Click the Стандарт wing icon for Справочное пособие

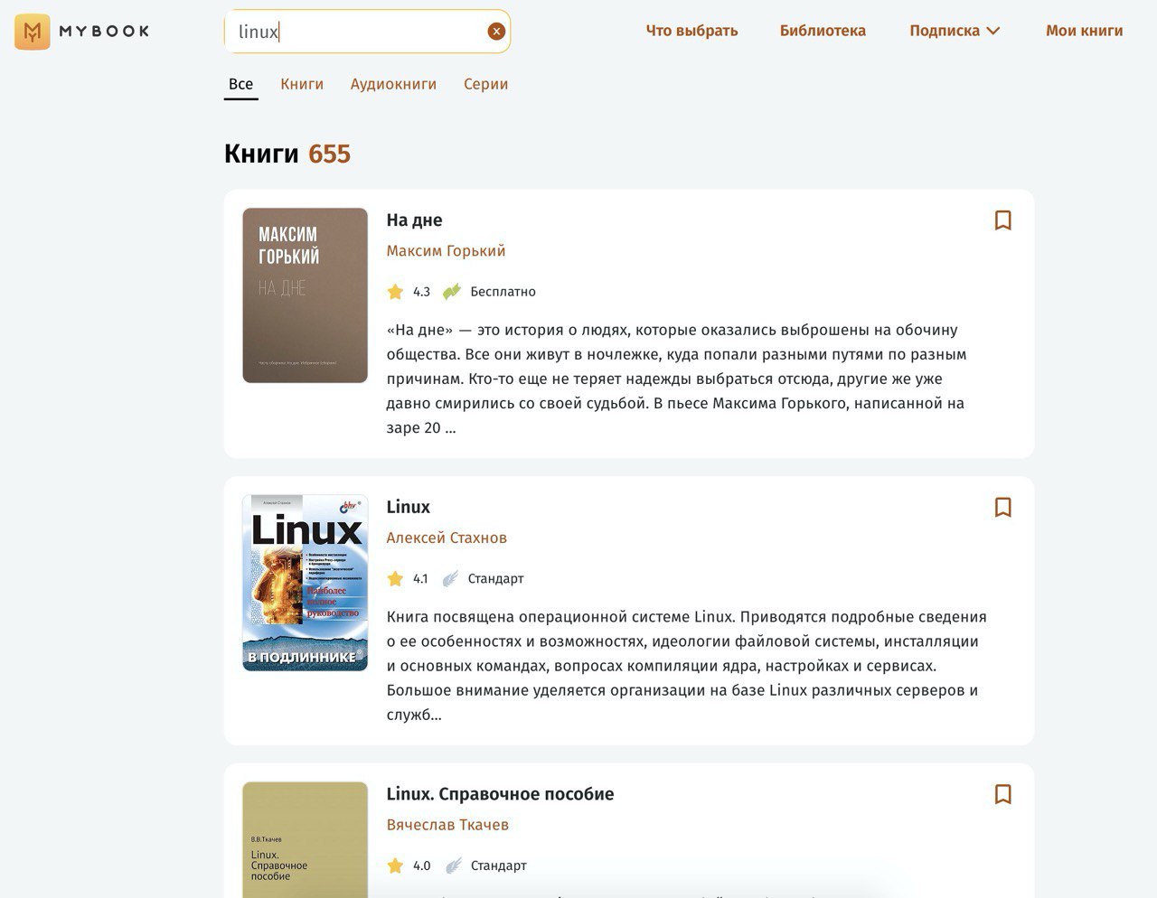tap(454, 865)
